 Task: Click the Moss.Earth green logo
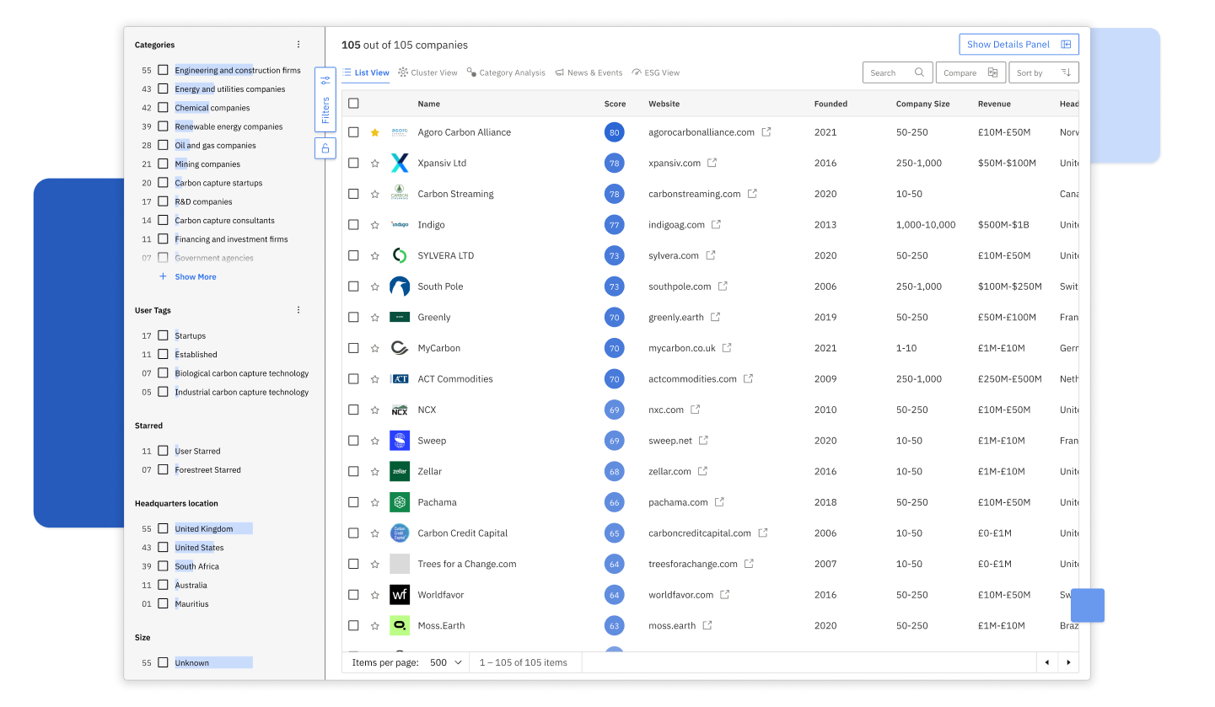click(x=400, y=625)
